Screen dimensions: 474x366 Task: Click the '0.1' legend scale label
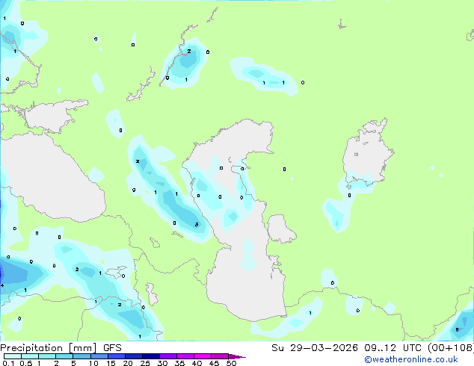click(8, 363)
